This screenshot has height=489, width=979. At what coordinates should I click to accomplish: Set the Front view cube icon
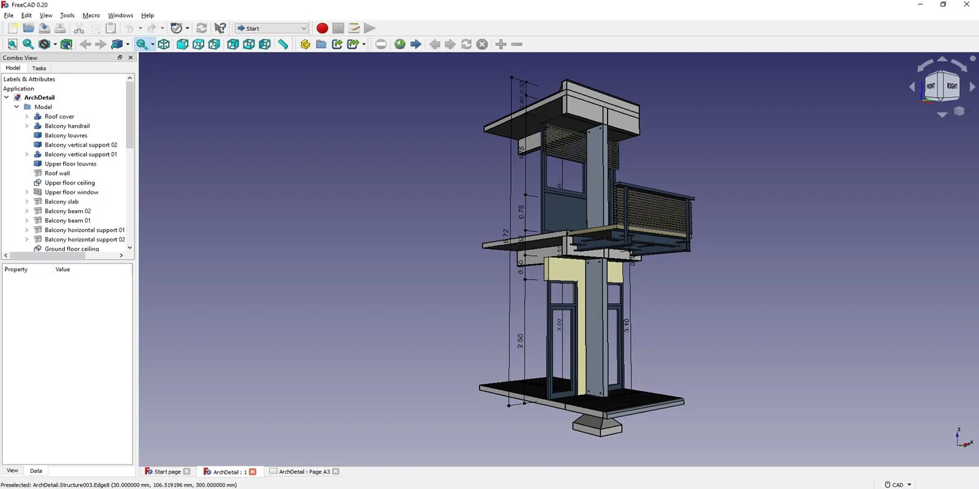[x=182, y=44]
